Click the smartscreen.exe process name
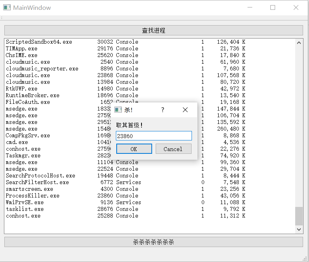The height and width of the screenshot is (262, 309). [29, 189]
